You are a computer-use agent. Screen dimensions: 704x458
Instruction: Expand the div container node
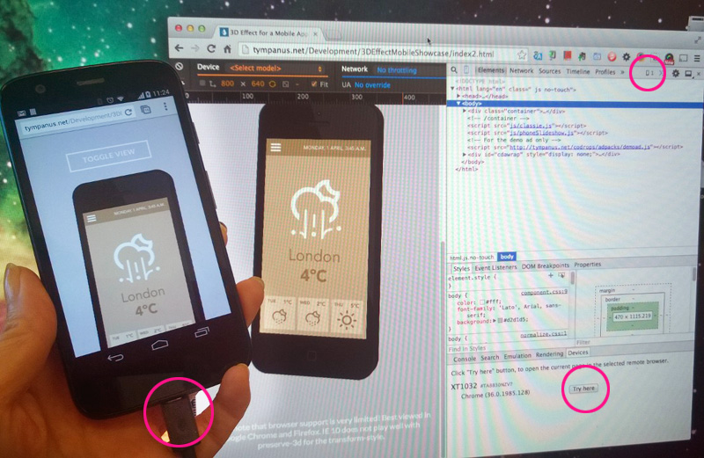tap(465, 111)
